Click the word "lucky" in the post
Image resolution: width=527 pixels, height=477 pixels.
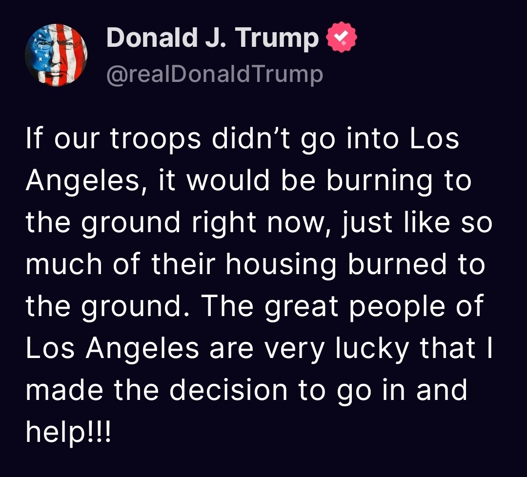click(x=372, y=348)
